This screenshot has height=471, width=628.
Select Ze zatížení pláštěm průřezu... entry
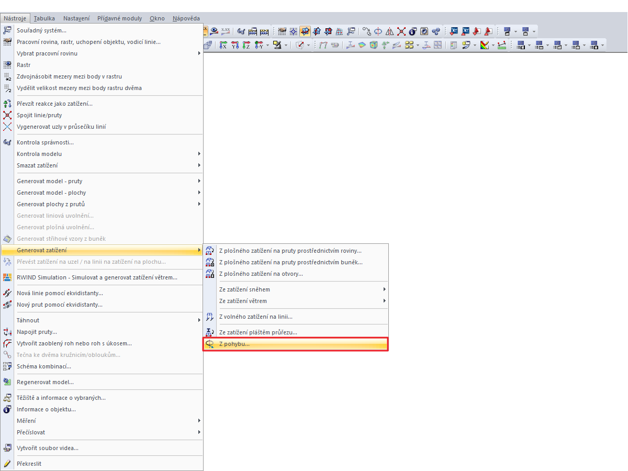tap(296, 332)
